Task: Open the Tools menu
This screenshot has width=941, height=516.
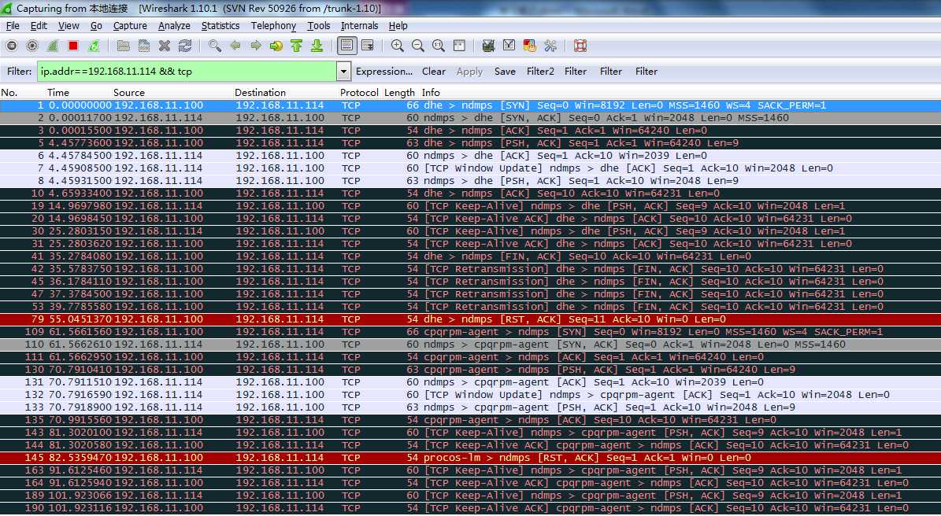Action: coord(319,26)
